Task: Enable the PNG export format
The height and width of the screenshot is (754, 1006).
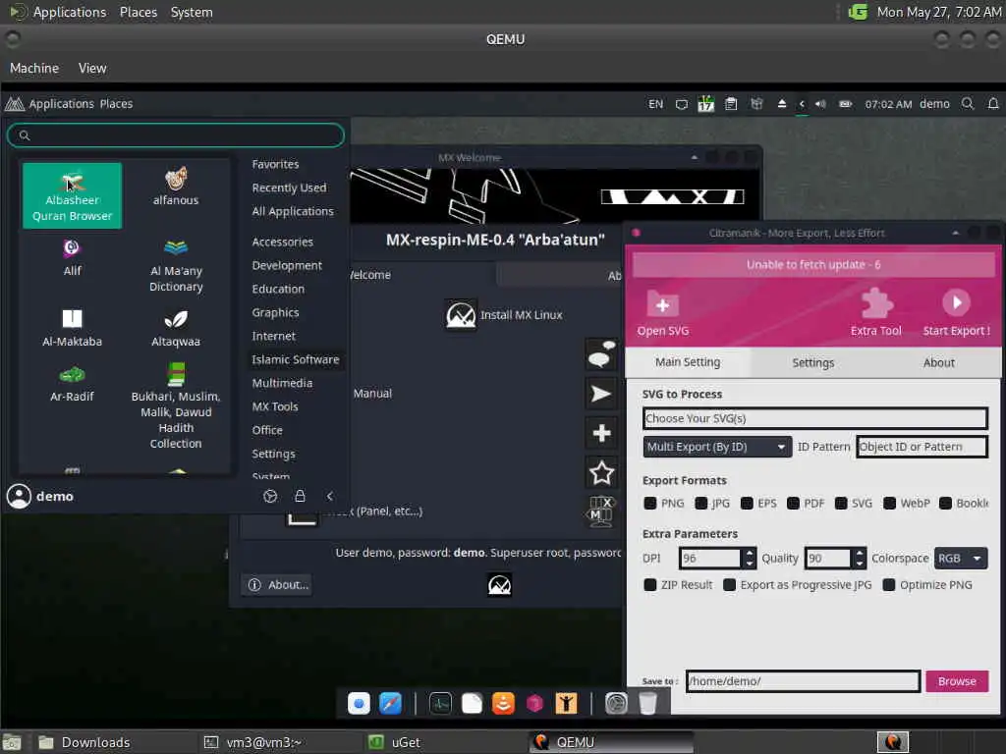Action: (650, 504)
